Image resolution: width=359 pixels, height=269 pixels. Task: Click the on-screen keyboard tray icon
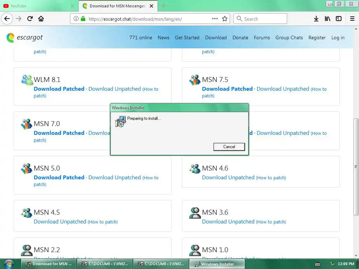318,264
